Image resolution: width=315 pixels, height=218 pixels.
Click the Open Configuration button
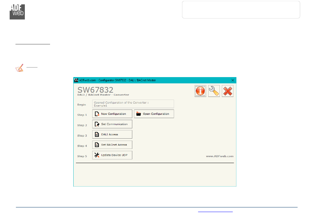[154, 114]
